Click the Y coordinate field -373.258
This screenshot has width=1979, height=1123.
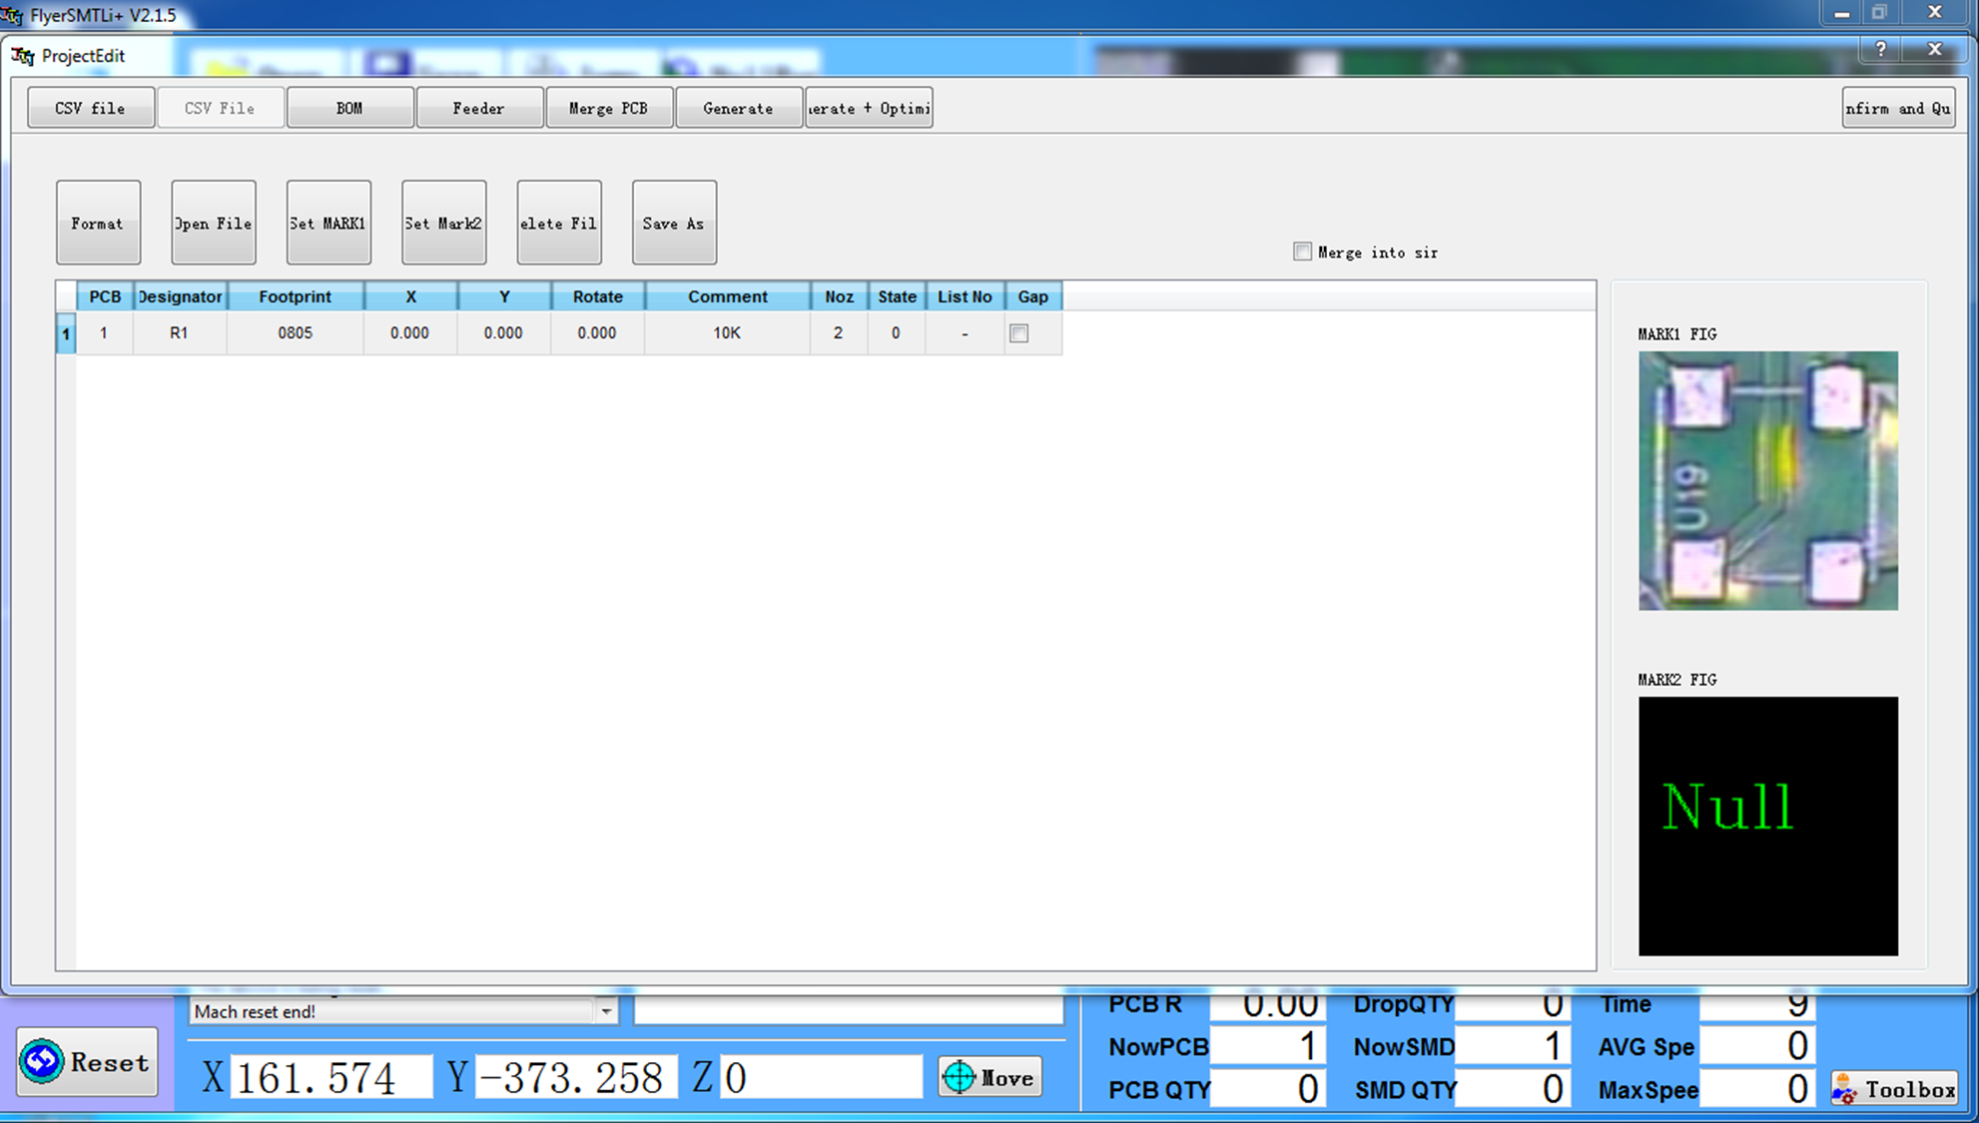tap(576, 1077)
